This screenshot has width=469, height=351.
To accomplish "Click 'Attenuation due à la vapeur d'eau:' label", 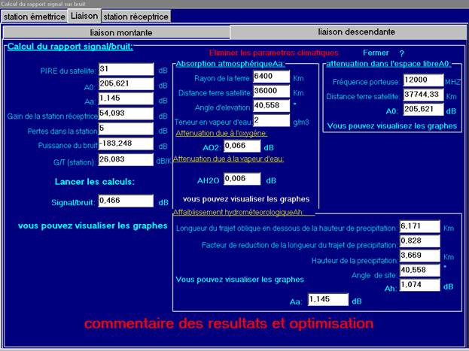I will coord(229,159).
